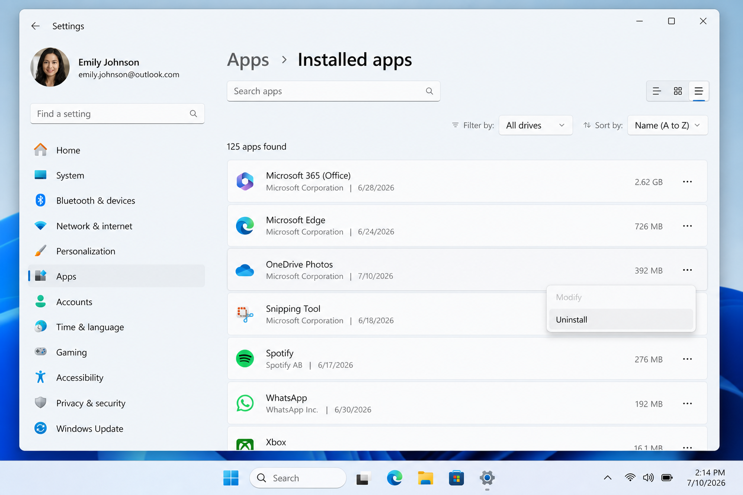Open more options for Microsoft 365 (Office)
Screen dimensions: 743x495
click(x=687, y=182)
